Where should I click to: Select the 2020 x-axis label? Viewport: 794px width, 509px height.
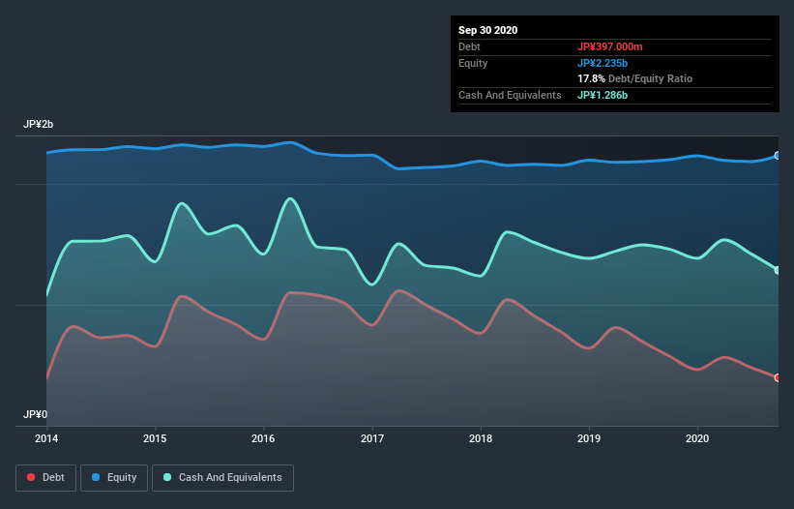click(697, 438)
